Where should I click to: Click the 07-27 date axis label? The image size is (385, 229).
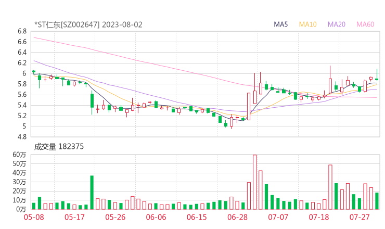tap(360, 217)
